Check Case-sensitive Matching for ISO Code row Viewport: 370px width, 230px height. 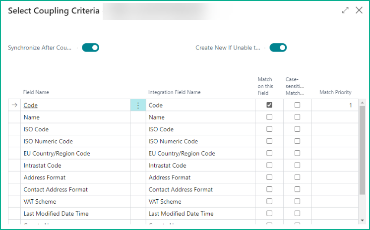pos(297,129)
